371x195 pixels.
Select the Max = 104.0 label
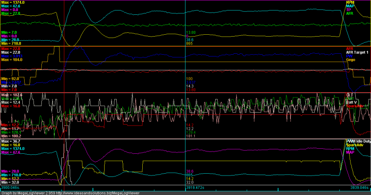[12, 60]
